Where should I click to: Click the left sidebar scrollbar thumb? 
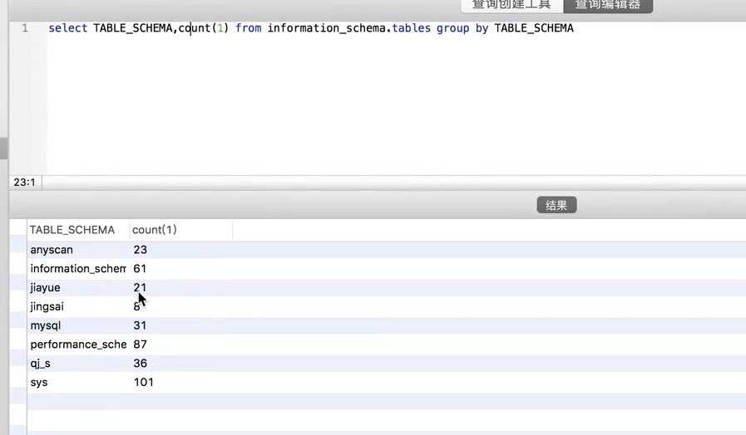tap(4, 148)
